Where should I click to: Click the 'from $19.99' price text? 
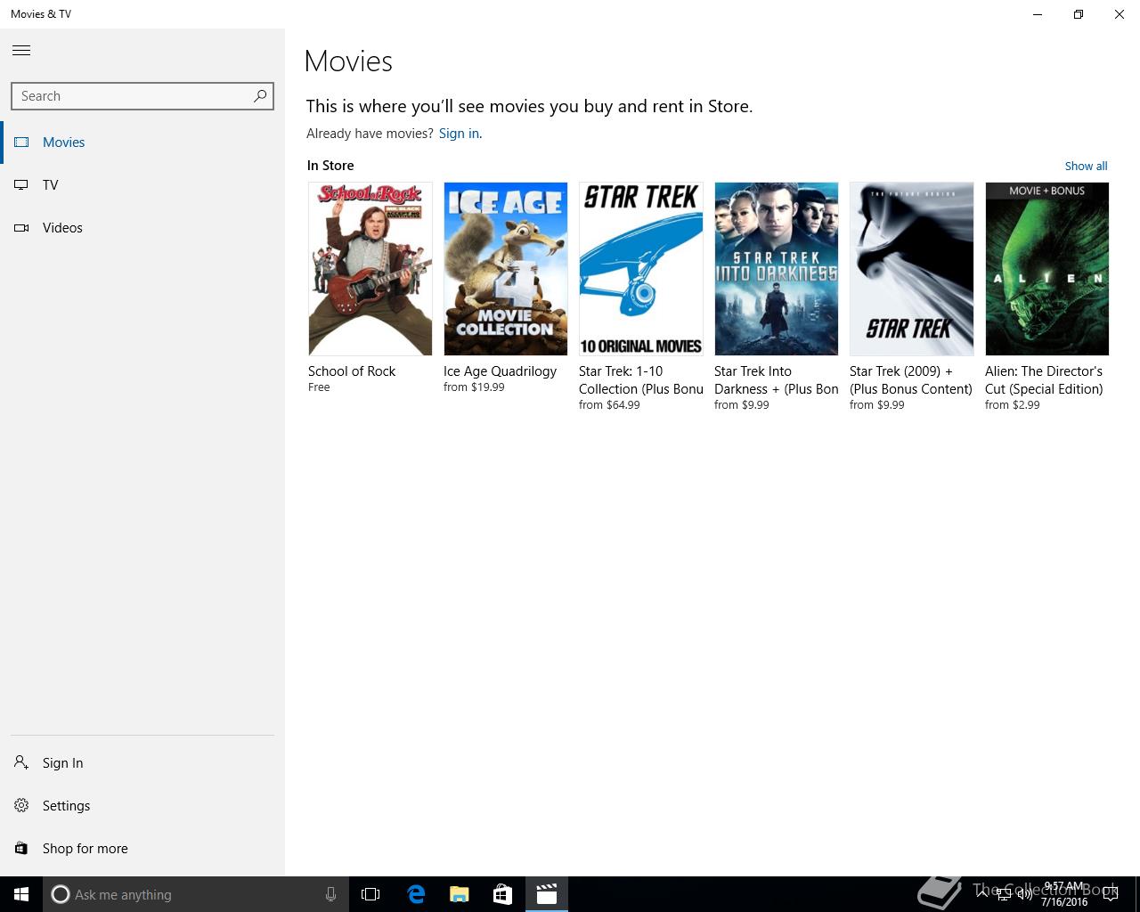point(474,387)
